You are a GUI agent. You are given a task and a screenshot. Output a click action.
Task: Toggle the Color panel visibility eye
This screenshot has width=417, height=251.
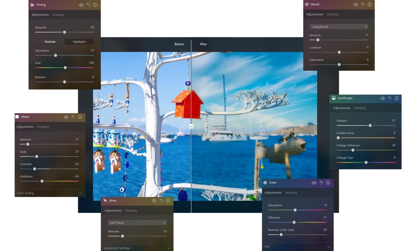(x=314, y=182)
